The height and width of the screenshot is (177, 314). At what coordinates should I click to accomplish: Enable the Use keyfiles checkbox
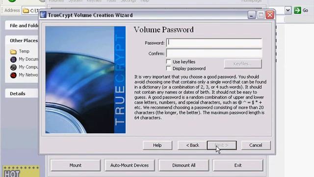(x=169, y=61)
